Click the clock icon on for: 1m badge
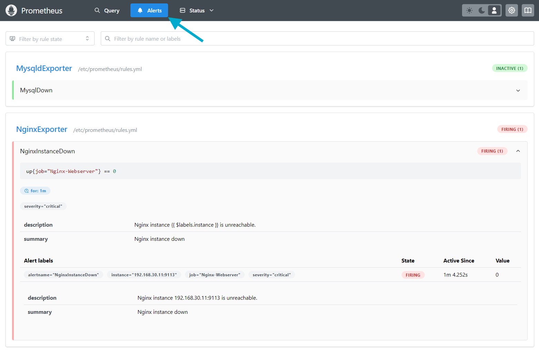Screen dimensions: 539x350 tap(26, 191)
